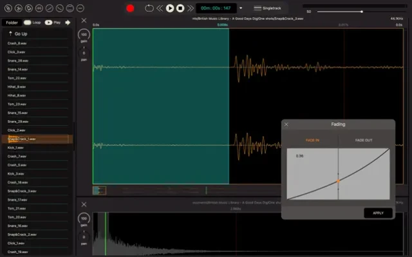Image resolution: width=412 pixels, height=257 pixels.
Task: Select the Folder button in browser
Action: click(11, 22)
